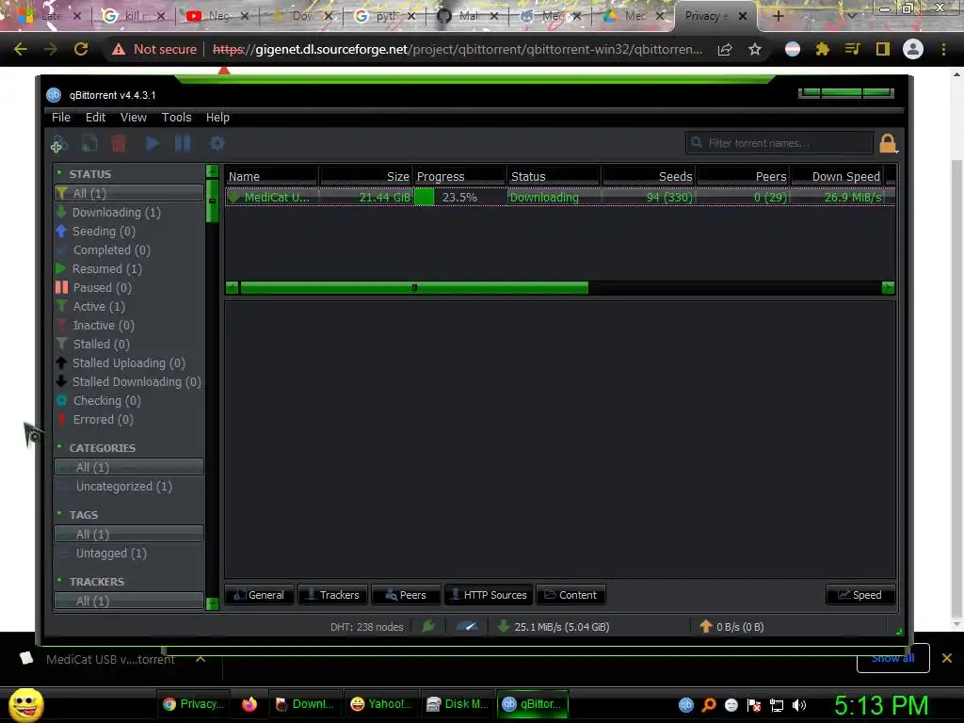Open the Disk M... taskbar button
The width and height of the screenshot is (964, 723).
tap(457, 704)
